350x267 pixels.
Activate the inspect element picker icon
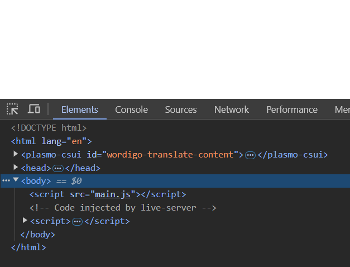coord(12,109)
